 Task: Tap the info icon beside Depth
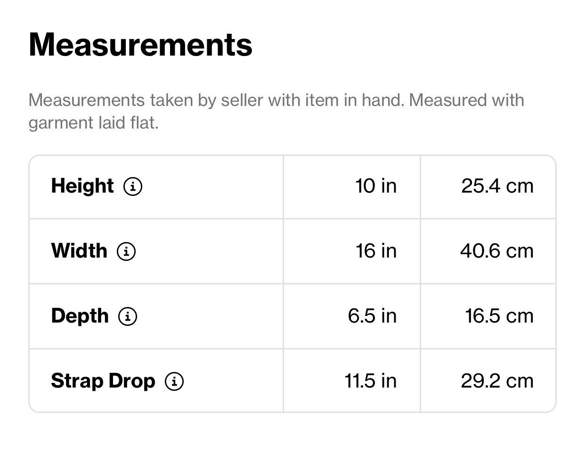click(128, 316)
